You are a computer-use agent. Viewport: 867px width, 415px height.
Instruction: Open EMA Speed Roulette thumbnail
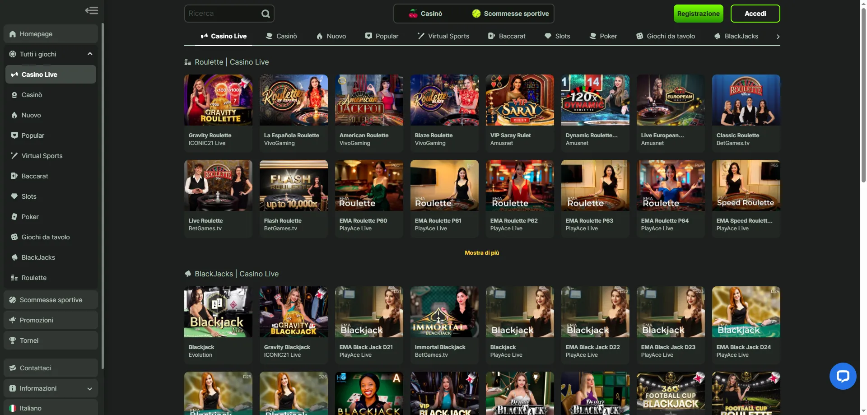click(746, 185)
